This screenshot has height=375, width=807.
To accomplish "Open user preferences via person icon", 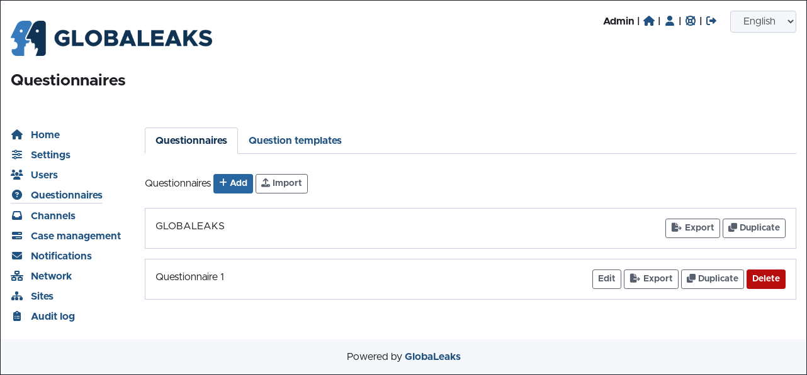I will [670, 21].
